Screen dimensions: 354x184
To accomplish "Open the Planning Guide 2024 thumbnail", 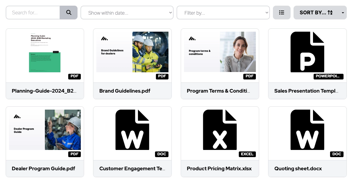I will pos(45,52).
